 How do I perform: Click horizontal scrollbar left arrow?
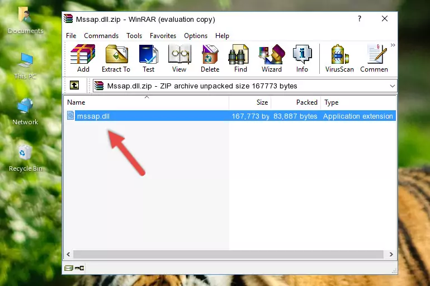(x=69, y=255)
